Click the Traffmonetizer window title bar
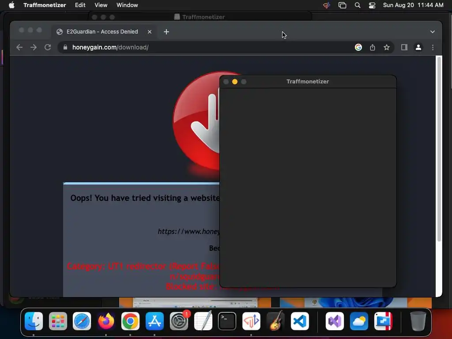 [x=308, y=82]
